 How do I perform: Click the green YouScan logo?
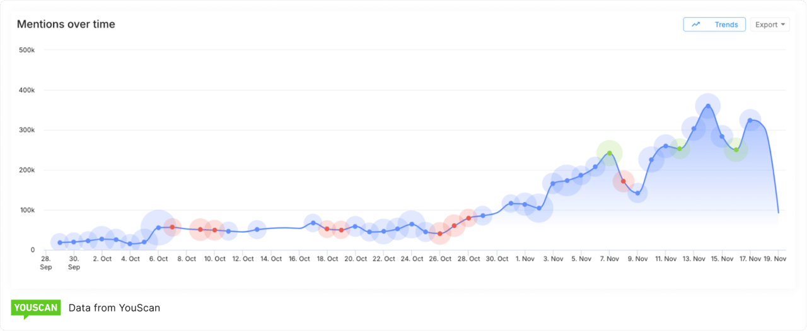click(x=36, y=308)
